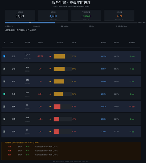Click the 补贴差额 column header
This screenshot has width=146, height=163.
pyautogui.click(x=132, y=42)
